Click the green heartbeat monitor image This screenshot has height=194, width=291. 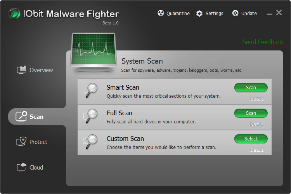coord(94,52)
